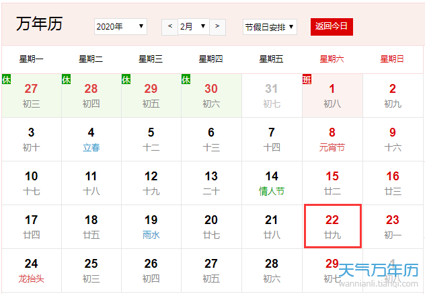Open the 2020年 year dropdown
Viewport: 425px width, 294px height.
[120, 27]
